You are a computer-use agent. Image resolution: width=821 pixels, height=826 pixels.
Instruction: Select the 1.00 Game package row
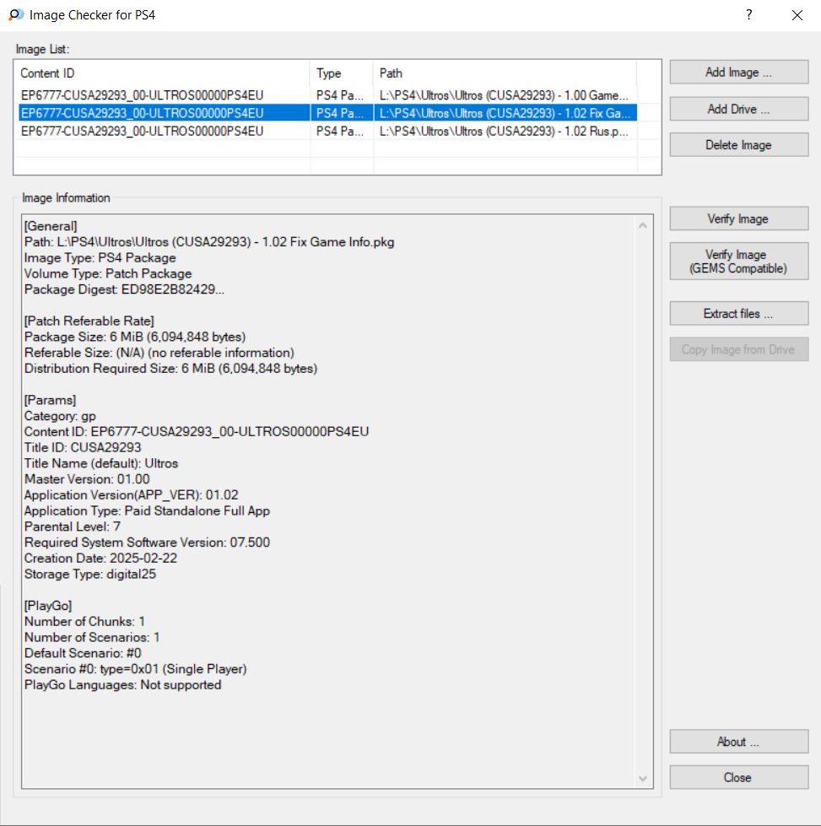click(327, 95)
